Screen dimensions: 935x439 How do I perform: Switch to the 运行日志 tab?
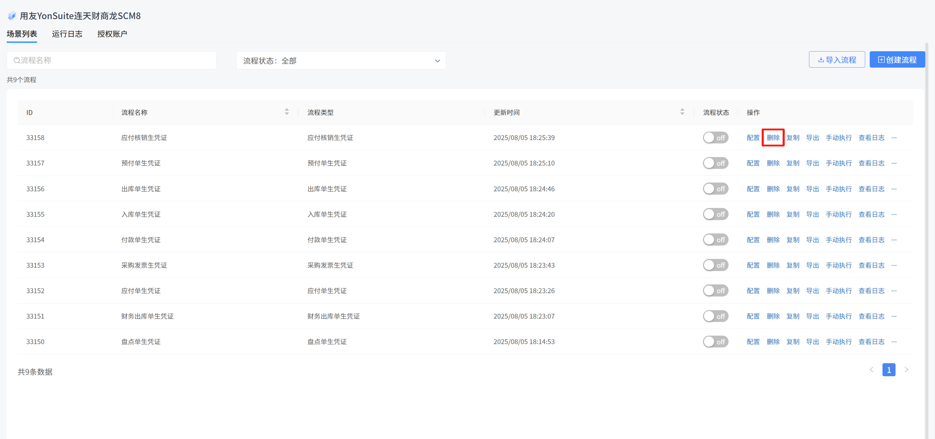coord(67,34)
